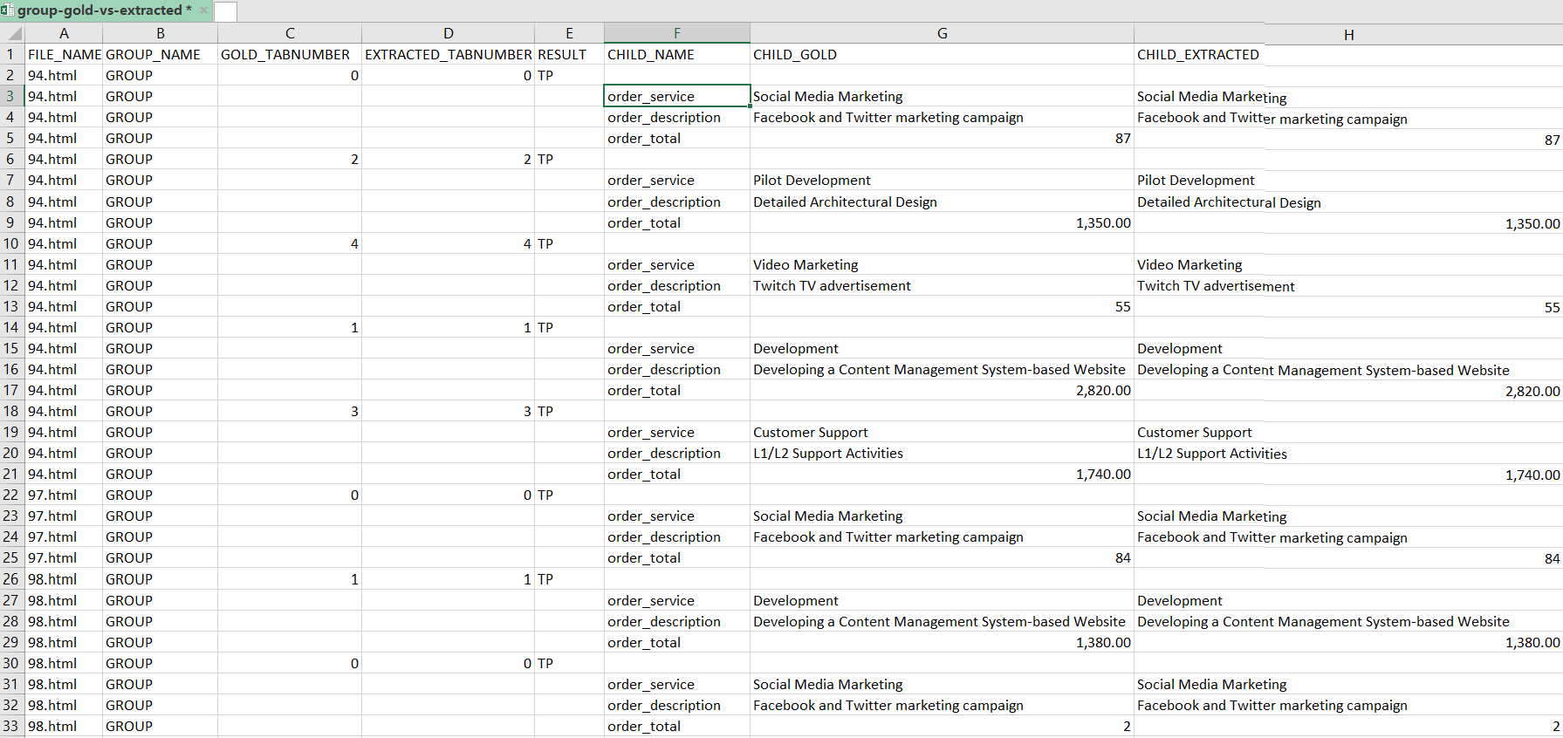Select CHILD_GOLD value 55 in row 13
1563x738 pixels.
point(943,306)
